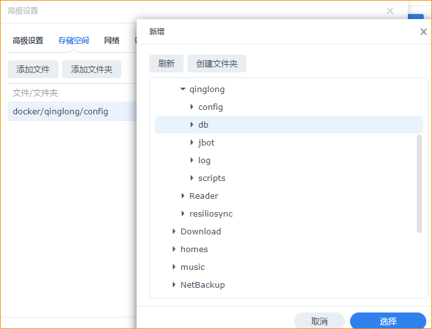This screenshot has width=432, height=329.
Task: Expand the scripts folder arrow
Action: point(192,178)
